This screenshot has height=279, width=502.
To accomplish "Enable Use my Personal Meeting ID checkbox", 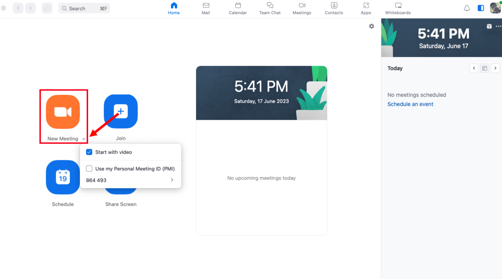I will (89, 169).
